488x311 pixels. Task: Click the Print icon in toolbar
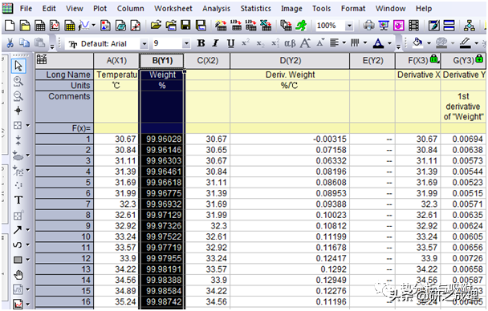tap(368, 25)
